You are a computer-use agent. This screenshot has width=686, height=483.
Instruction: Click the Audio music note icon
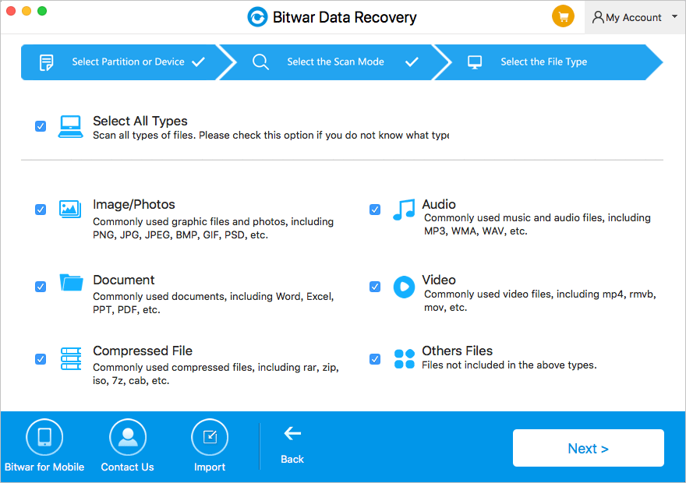tap(404, 210)
